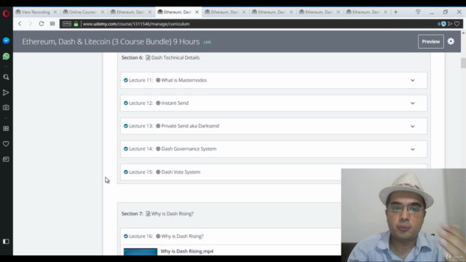Viewport: 466px width, 262px height.
Task: Click the video icon beside Instant Send
Action: click(158, 103)
